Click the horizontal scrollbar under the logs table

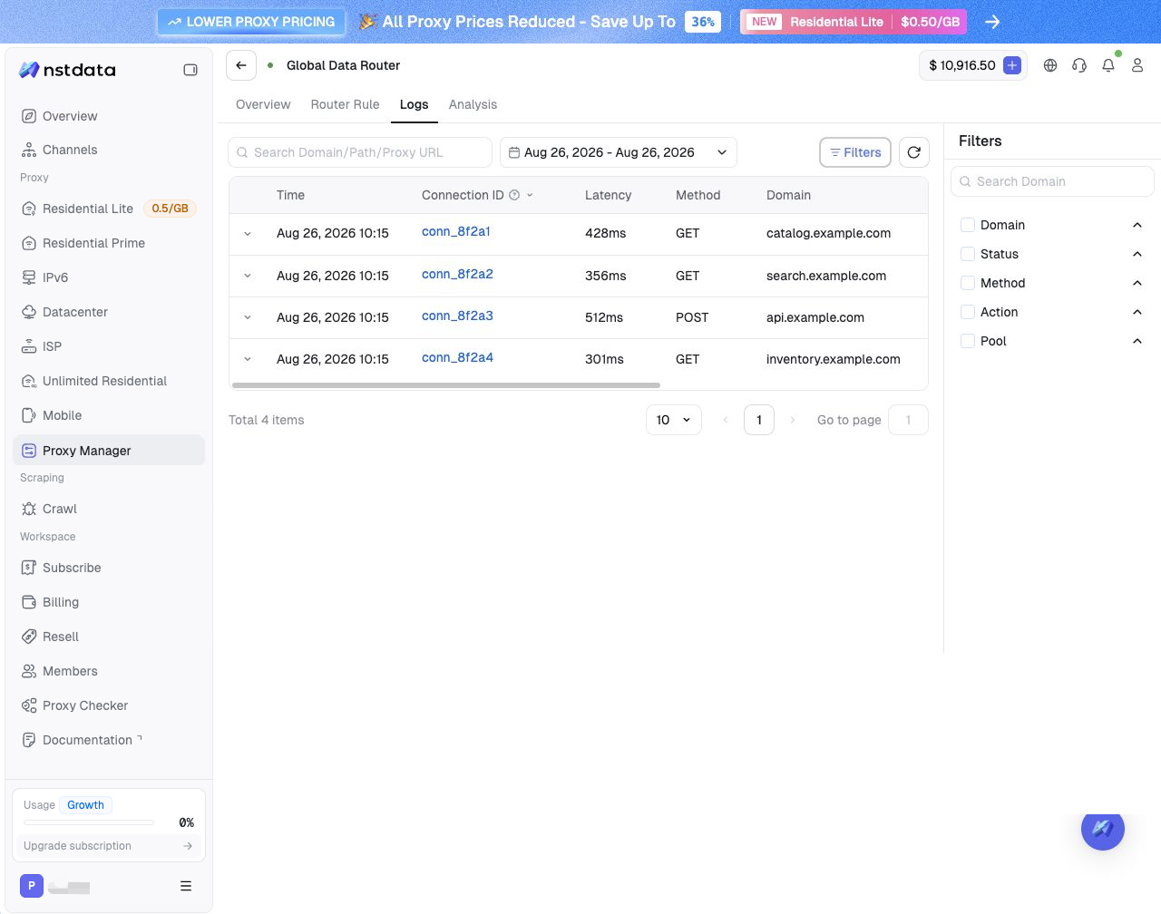(x=446, y=385)
